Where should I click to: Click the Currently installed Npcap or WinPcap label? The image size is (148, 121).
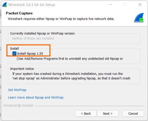(42, 33)
